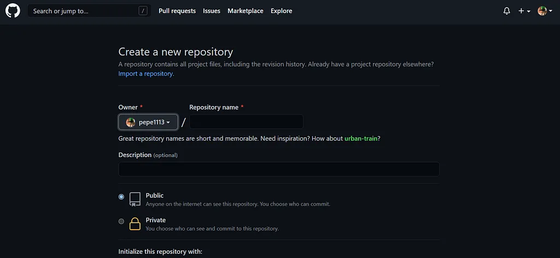
Task: Click the pepe1113 owner avatar
Action: [x=131, y=122]
